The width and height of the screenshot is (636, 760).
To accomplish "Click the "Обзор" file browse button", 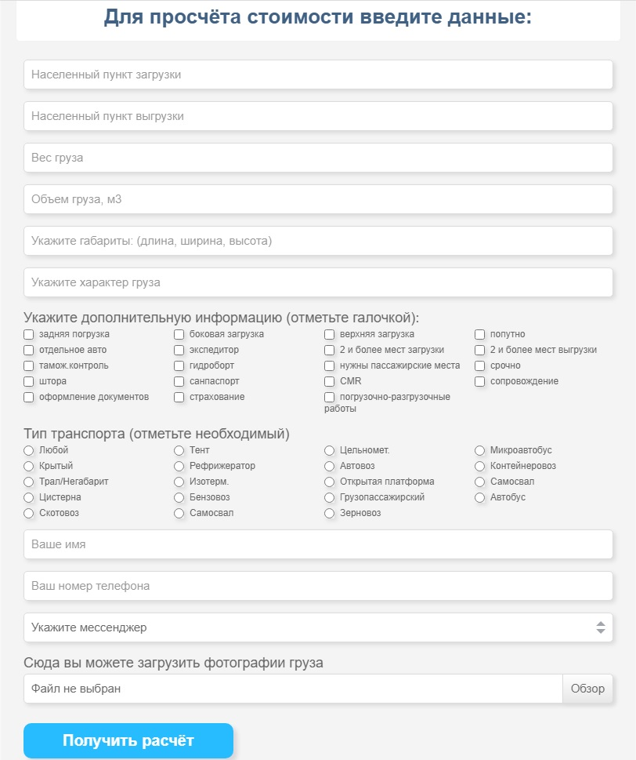I will 587,689.
